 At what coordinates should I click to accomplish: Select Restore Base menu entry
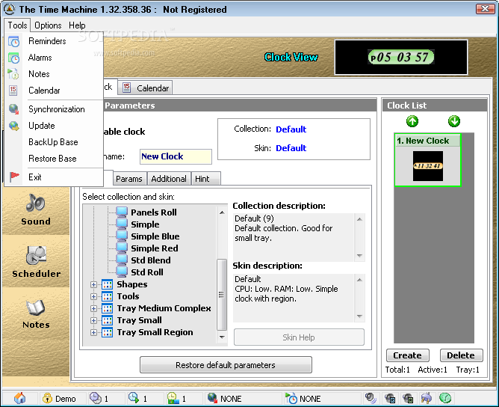tap(54, 159)
